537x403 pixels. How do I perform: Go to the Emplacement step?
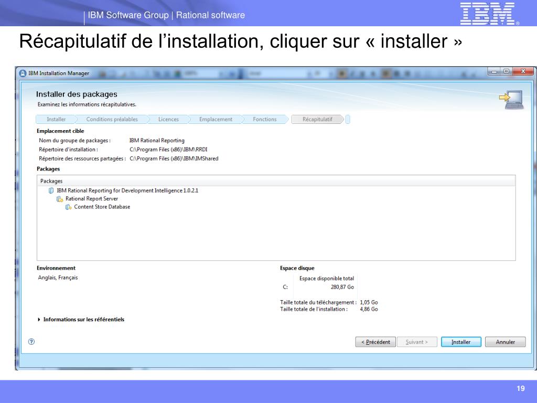coord(216,119)
